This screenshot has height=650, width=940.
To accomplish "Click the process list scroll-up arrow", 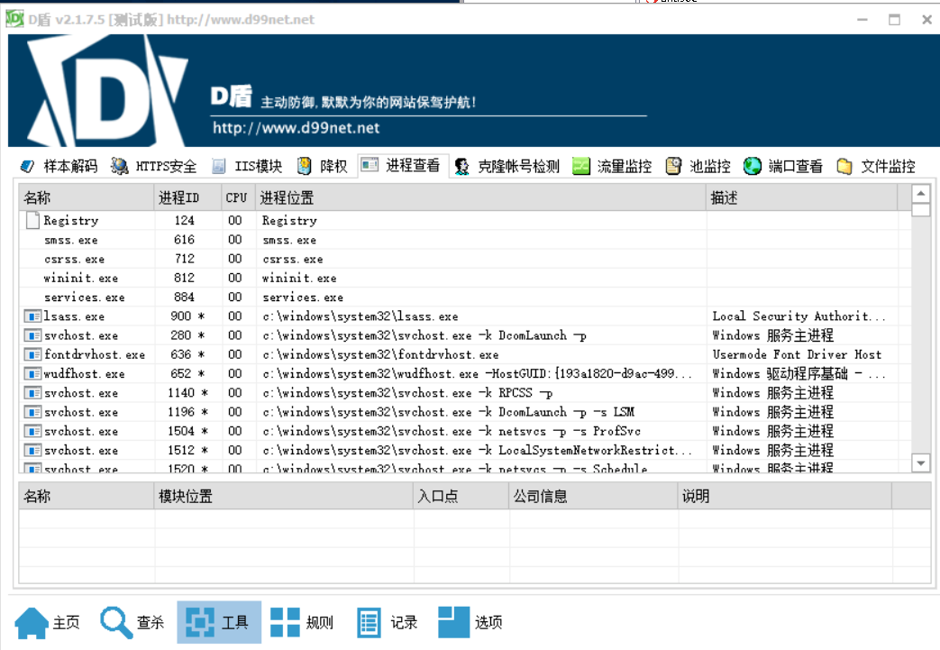I will (921, 194).
